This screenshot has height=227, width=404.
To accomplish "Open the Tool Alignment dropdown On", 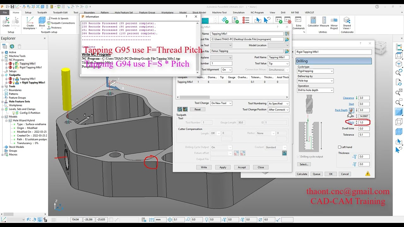I will point(227,70).
